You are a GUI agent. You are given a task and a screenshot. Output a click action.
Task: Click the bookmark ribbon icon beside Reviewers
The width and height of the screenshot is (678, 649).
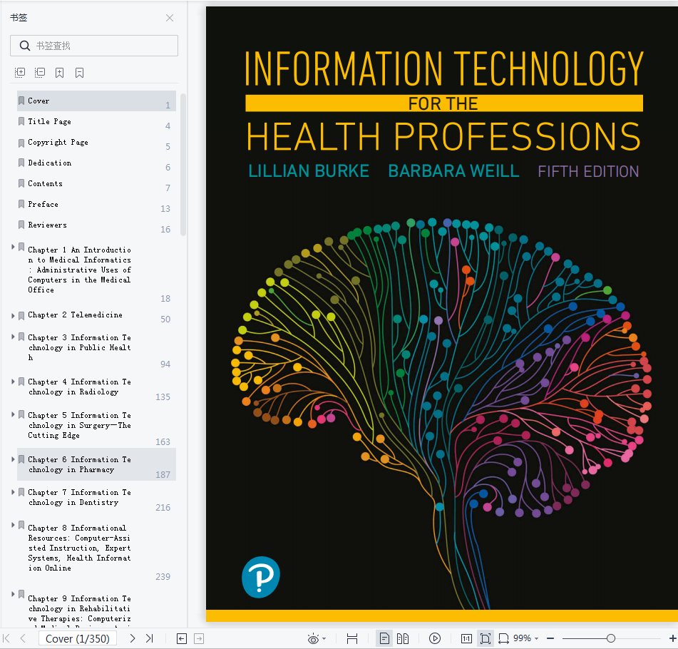21,225
